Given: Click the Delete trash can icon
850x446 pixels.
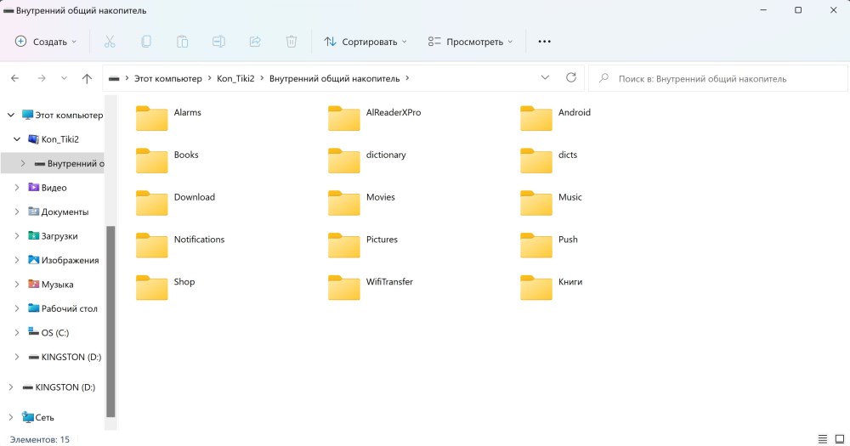Looking at the screenshot, I should 292,42.
